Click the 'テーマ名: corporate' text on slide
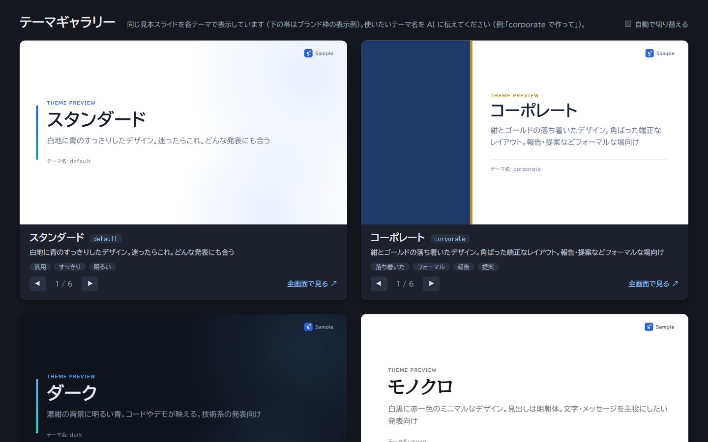The height and width of the screenshot is (442, 708). coord(516,169)
